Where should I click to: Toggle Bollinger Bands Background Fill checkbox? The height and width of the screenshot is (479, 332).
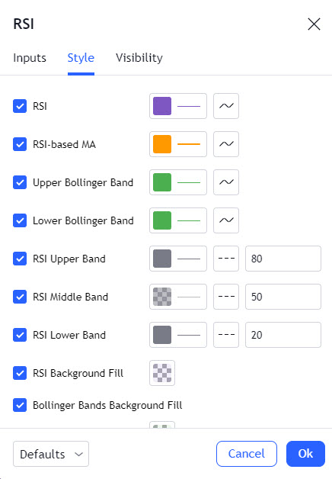coord(20,405)
